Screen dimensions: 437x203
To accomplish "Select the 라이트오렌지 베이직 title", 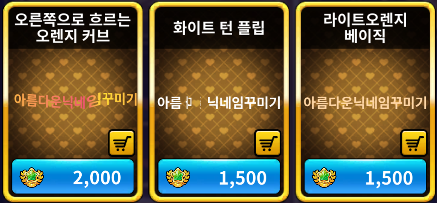I will [365, 28].
